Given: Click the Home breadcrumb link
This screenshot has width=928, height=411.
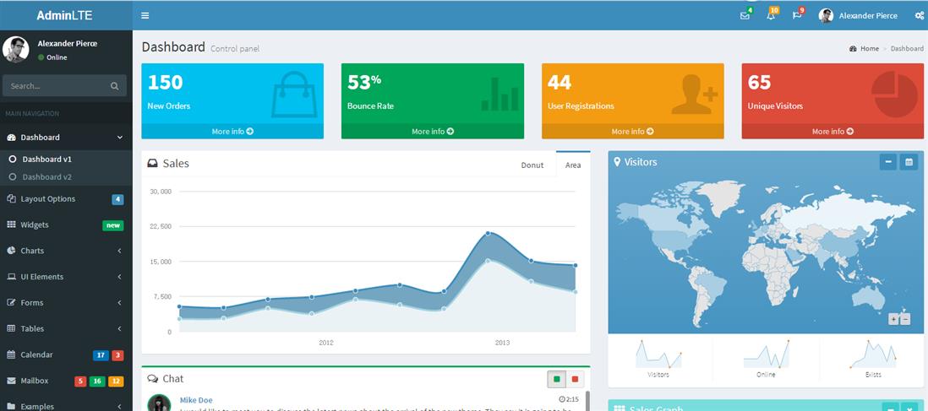Looking at the screenshot, I should [869, 49].
